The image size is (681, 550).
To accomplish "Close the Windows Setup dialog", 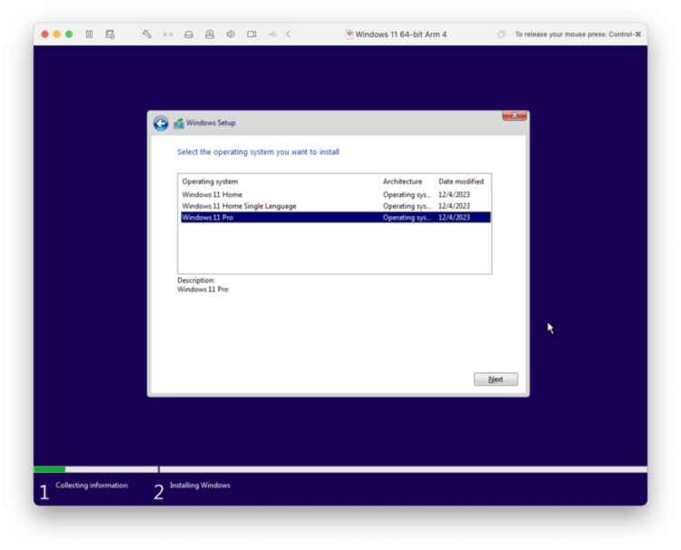I will coord(514,116).
